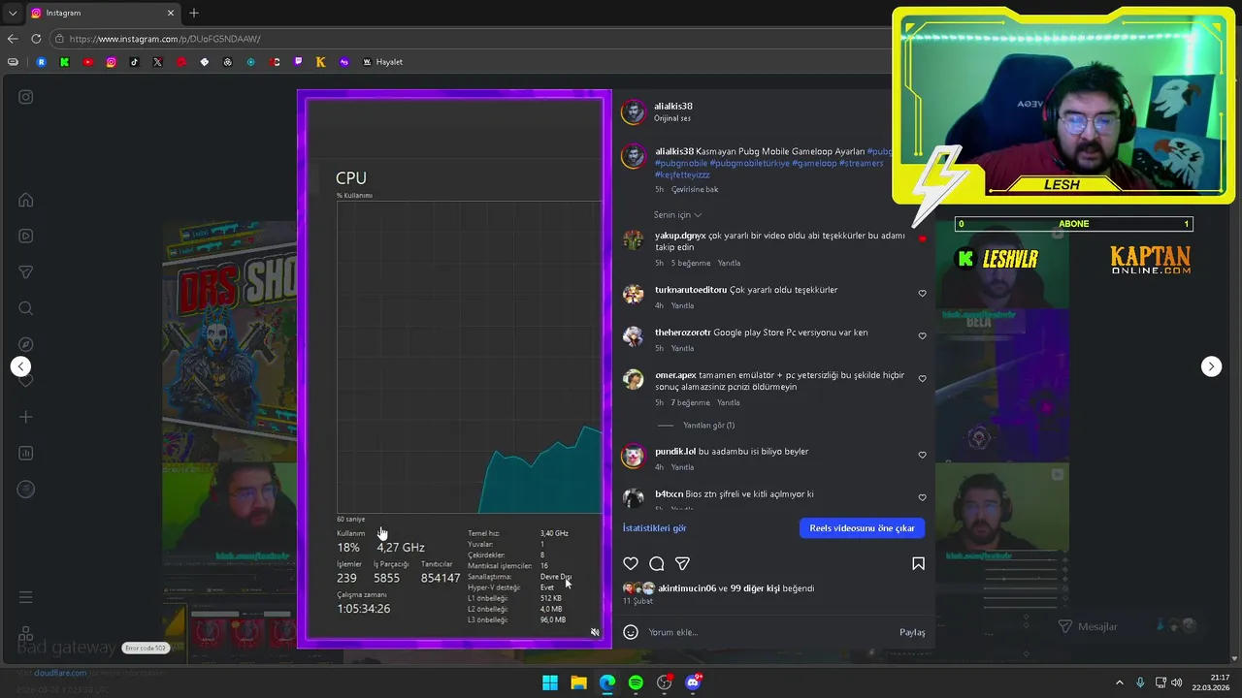Open Discord from the taskbar
The width and height of the screenshot is (1242, 698).
point(693,682)
